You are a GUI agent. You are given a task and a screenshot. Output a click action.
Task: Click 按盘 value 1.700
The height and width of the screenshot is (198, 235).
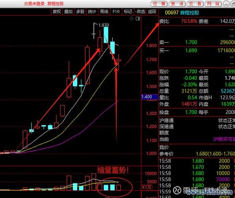pos(191,112)
